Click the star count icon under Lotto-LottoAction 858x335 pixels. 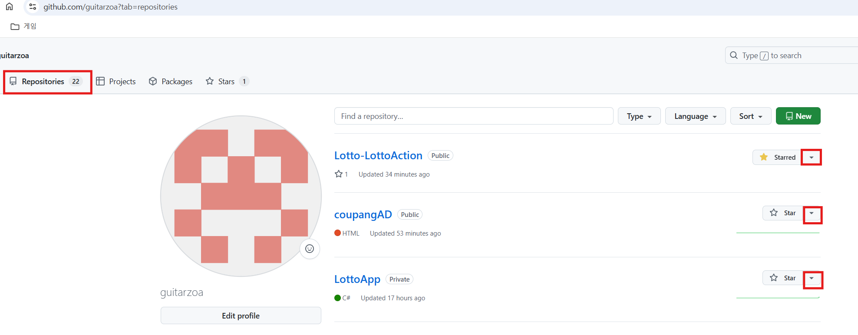(339, 174)
